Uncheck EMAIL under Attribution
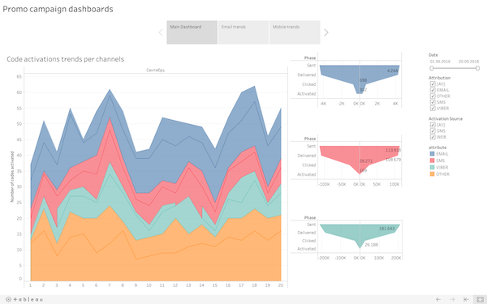Image resolution: width=487 pixels, height=304 pixels. click(433, 90)
